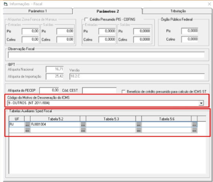
Task: Click Zona Franca Entradas Pis field
Action: [x=30, y=31]
